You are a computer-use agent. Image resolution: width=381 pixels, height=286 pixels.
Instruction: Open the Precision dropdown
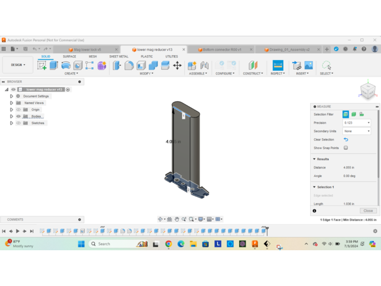[357, 123]
